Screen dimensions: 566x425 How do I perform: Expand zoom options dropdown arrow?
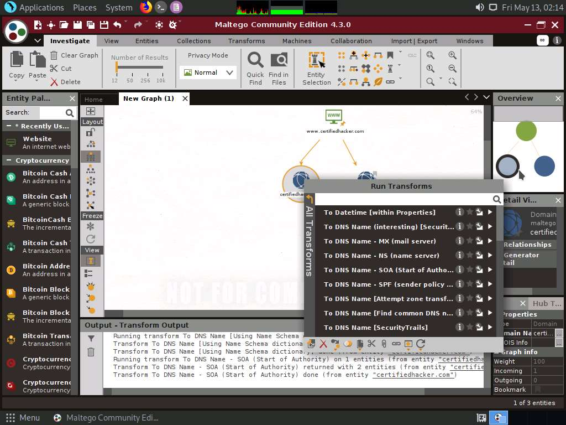coord(441,78)
